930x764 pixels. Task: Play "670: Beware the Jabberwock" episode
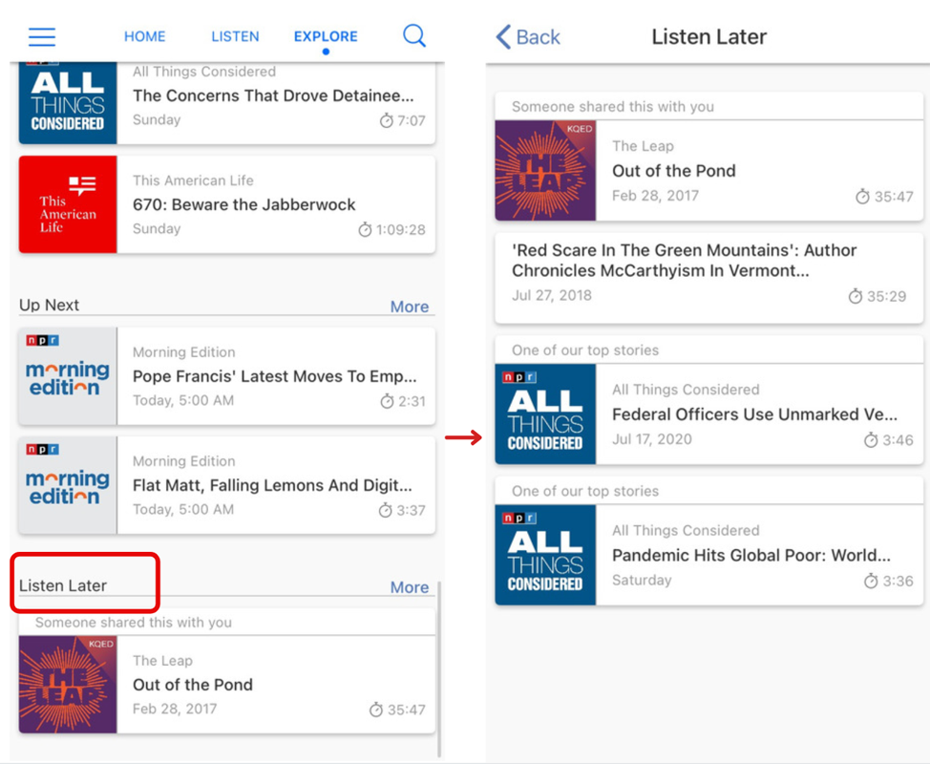tap(243, 204)
